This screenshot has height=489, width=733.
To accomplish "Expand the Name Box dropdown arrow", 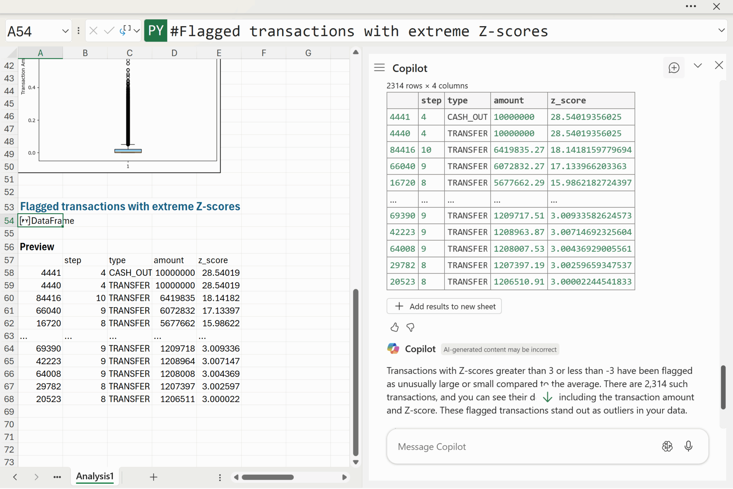I will click(65, 31).
